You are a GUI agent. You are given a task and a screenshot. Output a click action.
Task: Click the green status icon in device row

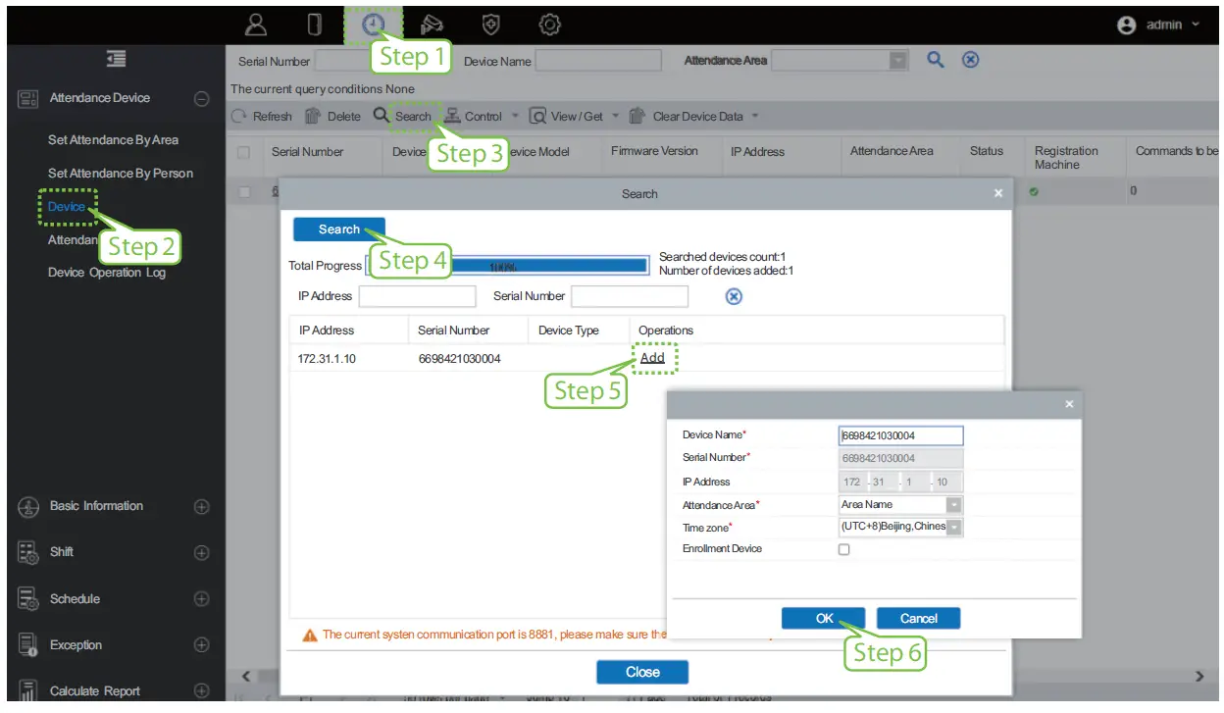click(x=1035, y=191)
